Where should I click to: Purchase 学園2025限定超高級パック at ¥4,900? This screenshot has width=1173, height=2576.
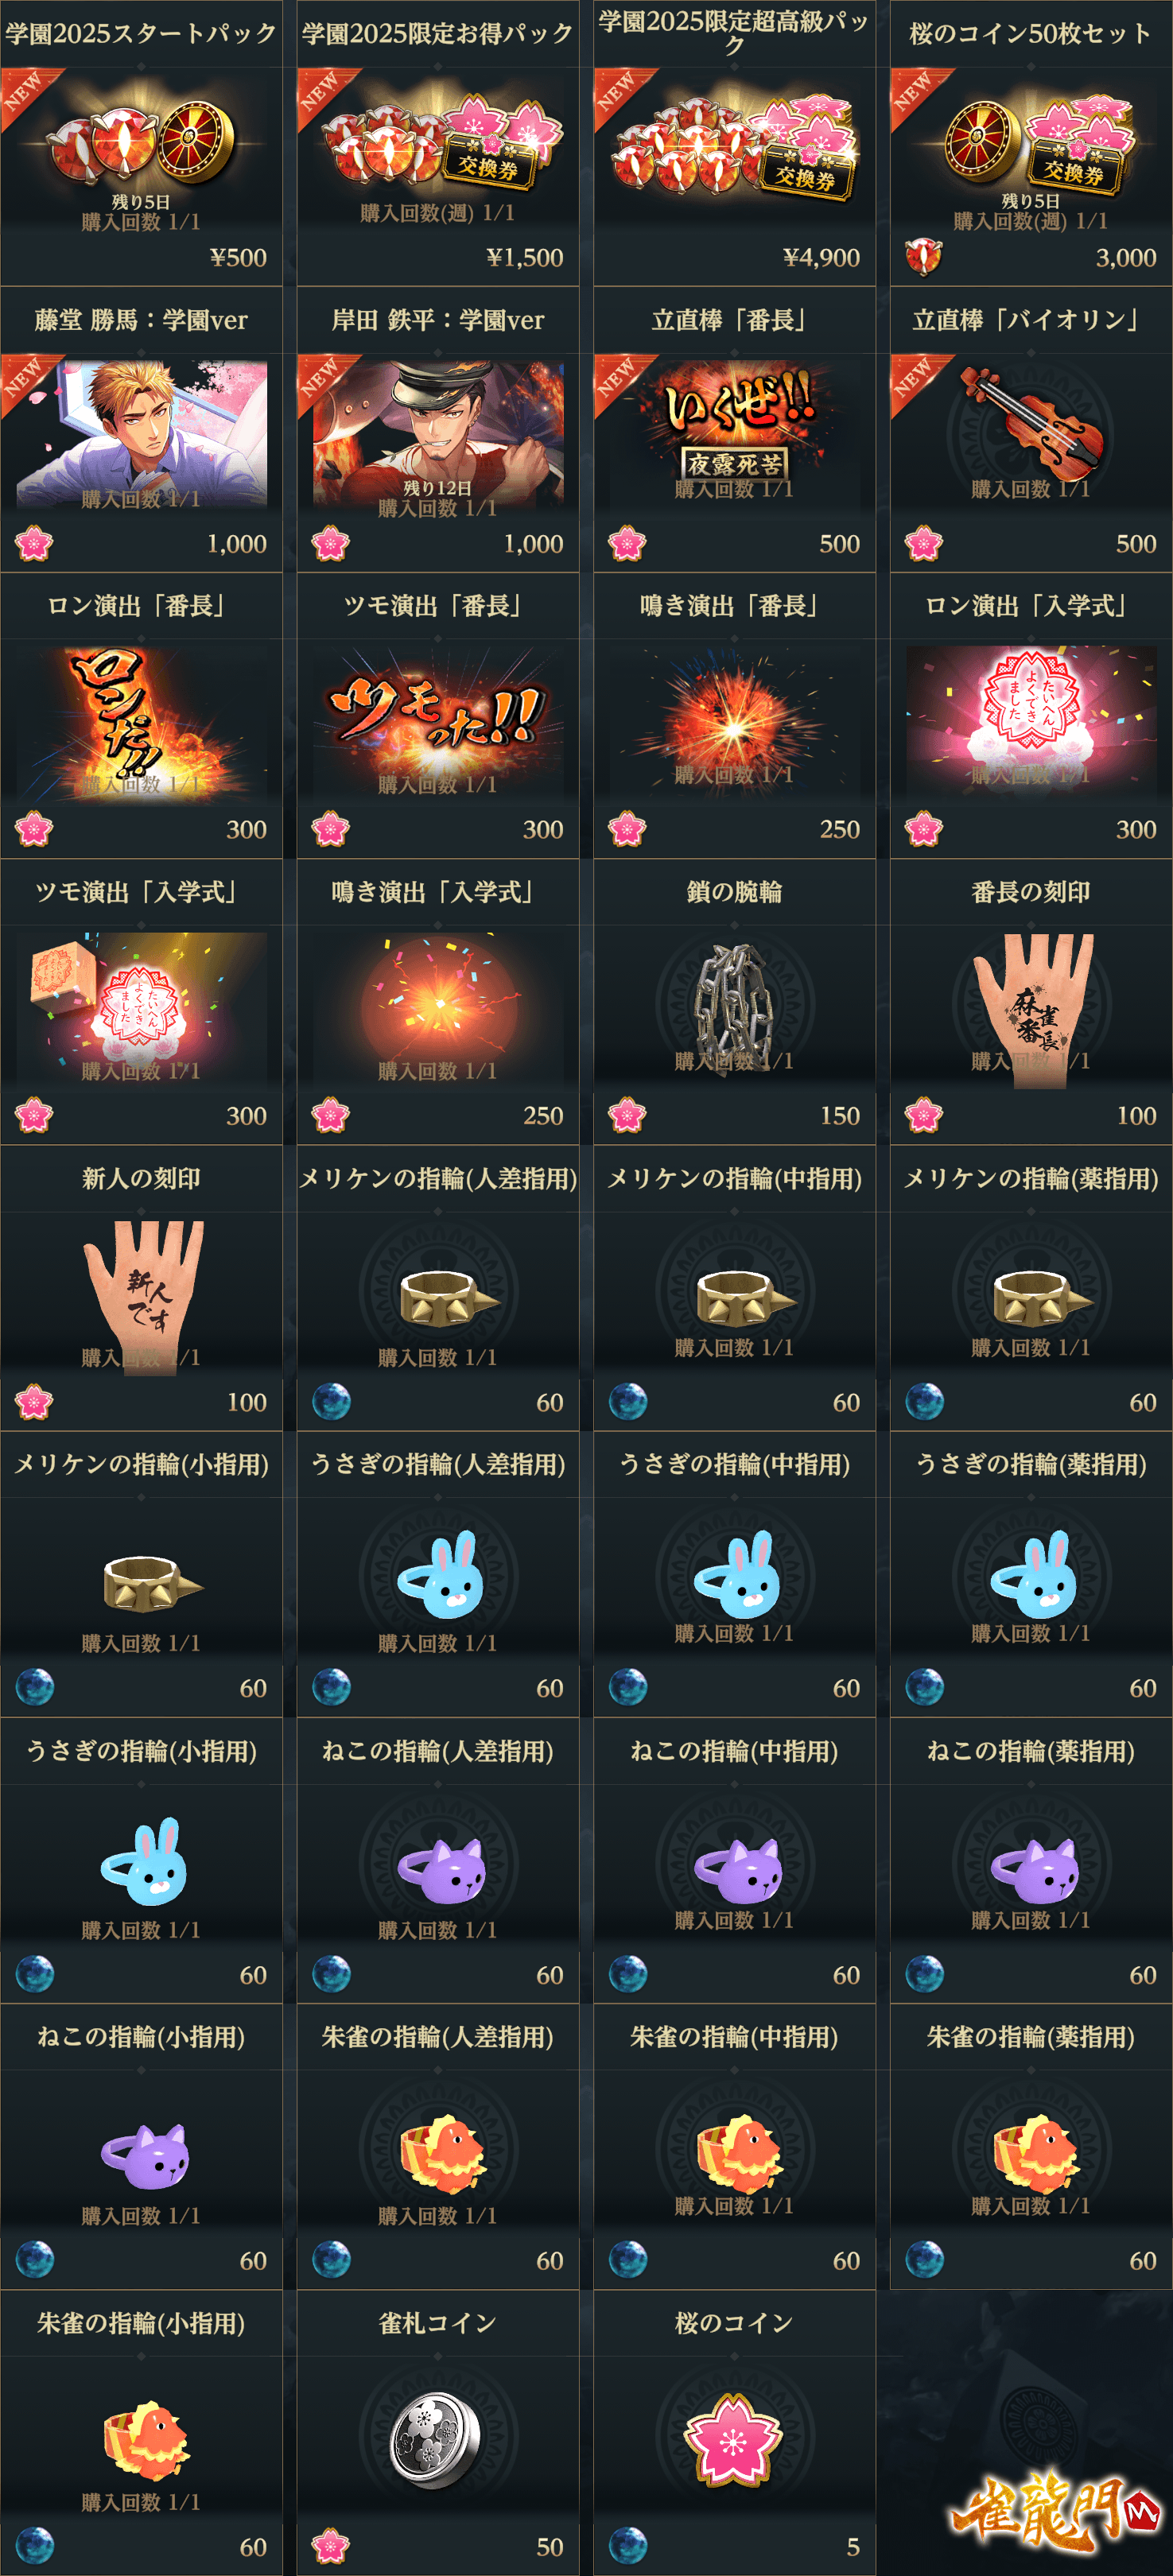821,257
